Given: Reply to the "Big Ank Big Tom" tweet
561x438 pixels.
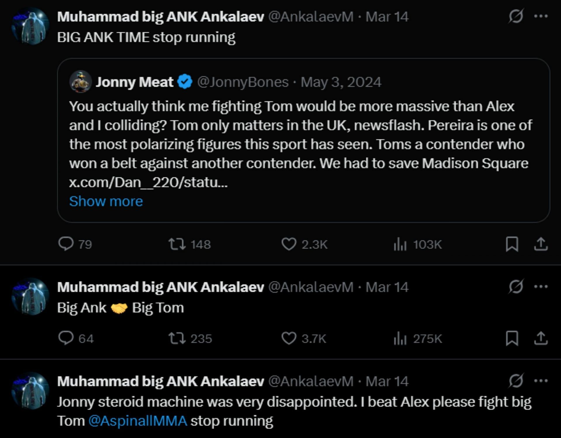Looking at the screenshot, I should (66, 338).
